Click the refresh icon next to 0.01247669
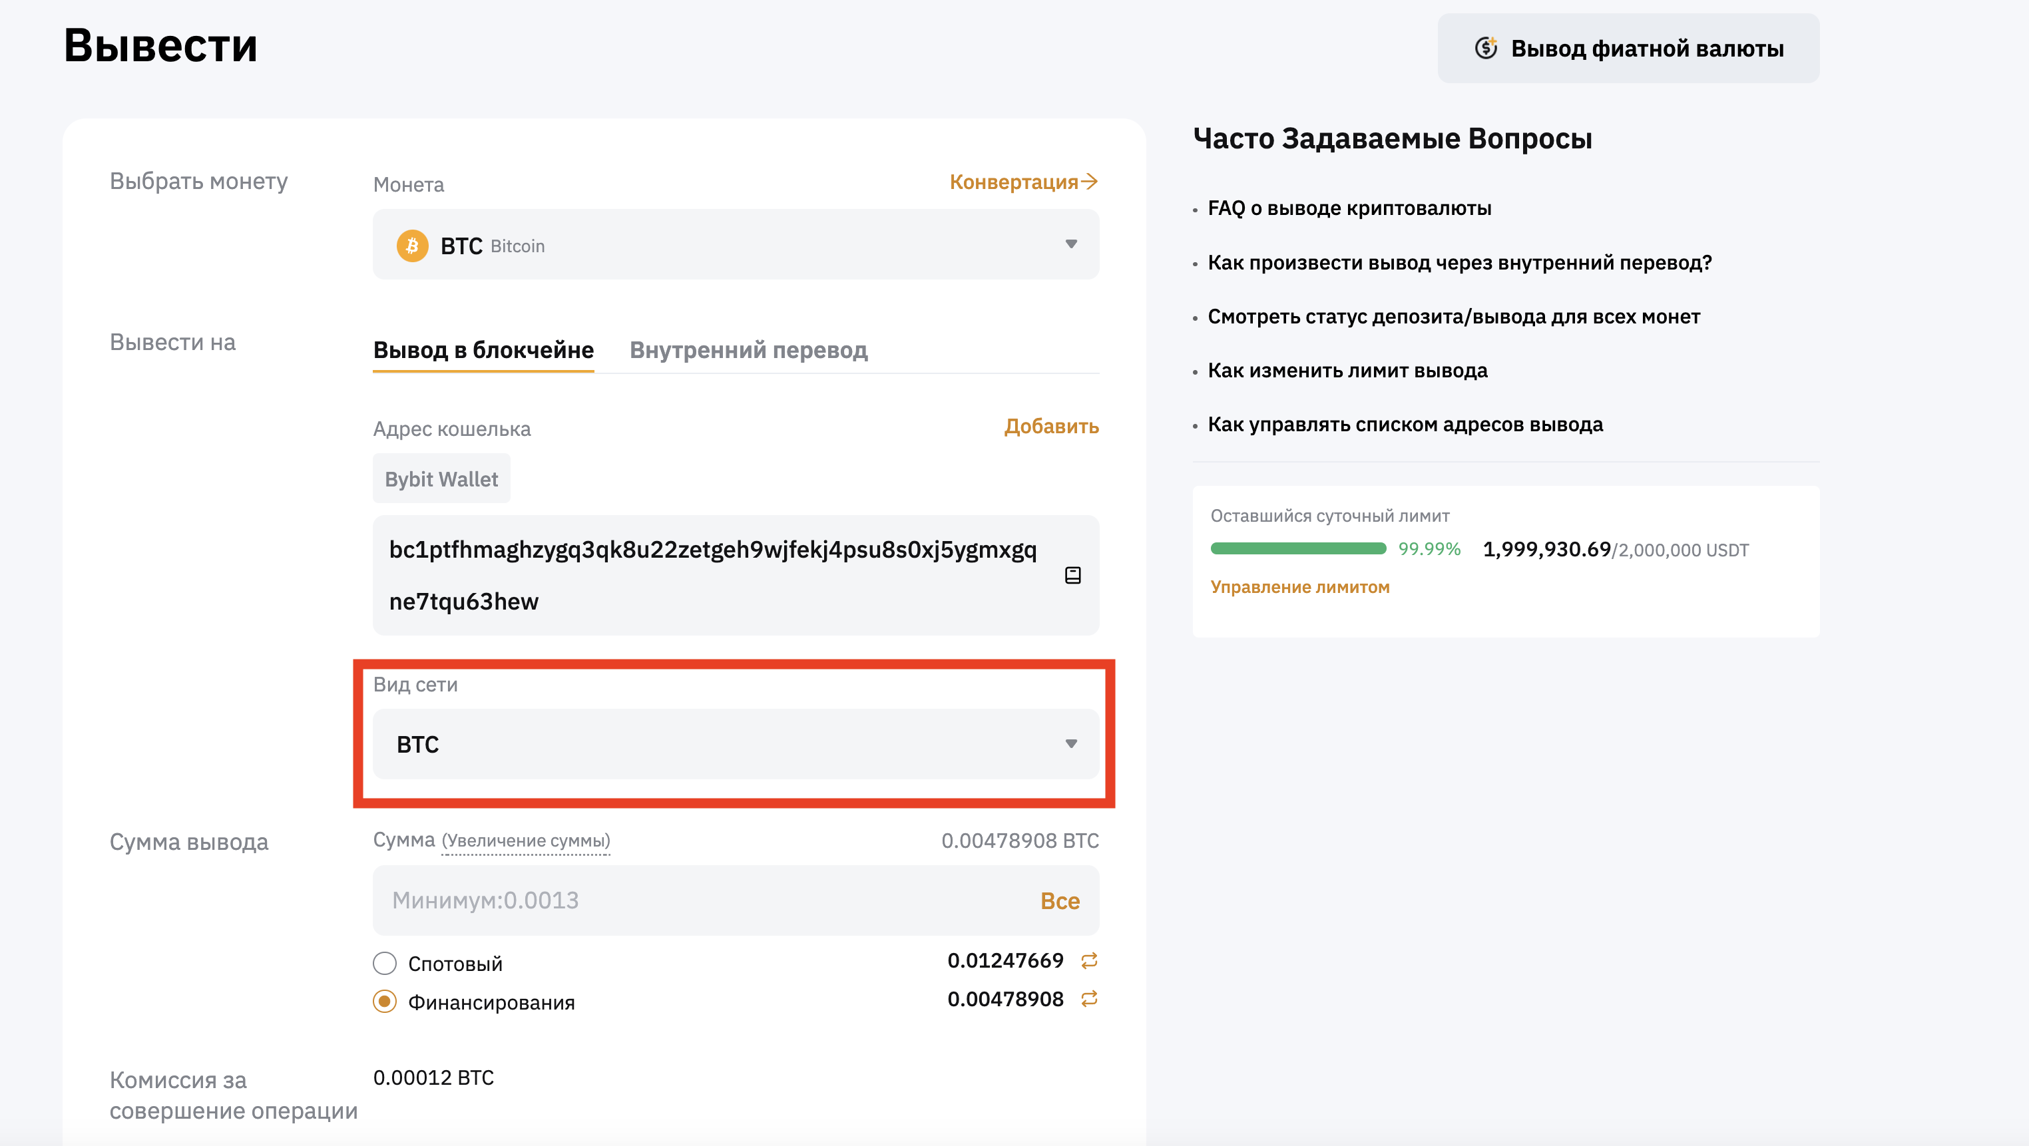The height and width of the screenshot is (1146, 2029). (1088, 960)
